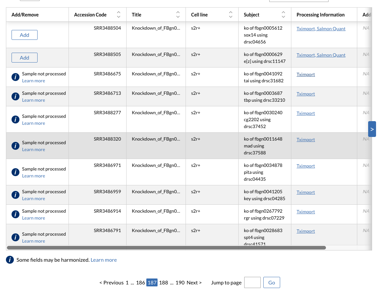This screenshot has height=291, width=380.
Task: Focus the Jump to page input
Action: click(252, 282)
